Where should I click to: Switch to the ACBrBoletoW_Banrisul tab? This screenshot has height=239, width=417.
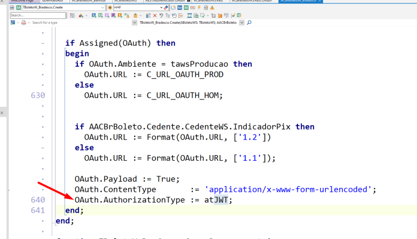coord(89,1)
